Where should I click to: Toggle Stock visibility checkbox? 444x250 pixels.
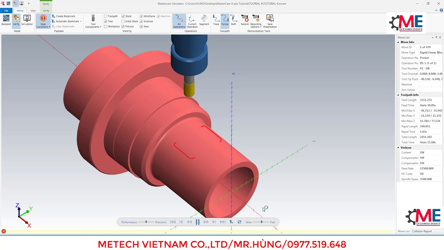pyautogui.click(x=123, y=16)
